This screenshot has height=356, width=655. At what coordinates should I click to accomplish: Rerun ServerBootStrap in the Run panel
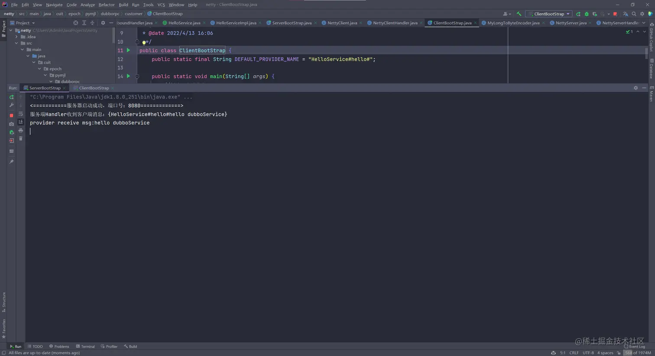click(12, 97)
